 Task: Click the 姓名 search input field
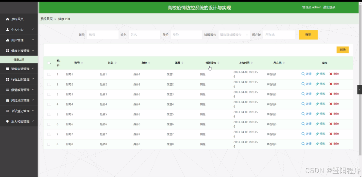pos(144,35)
